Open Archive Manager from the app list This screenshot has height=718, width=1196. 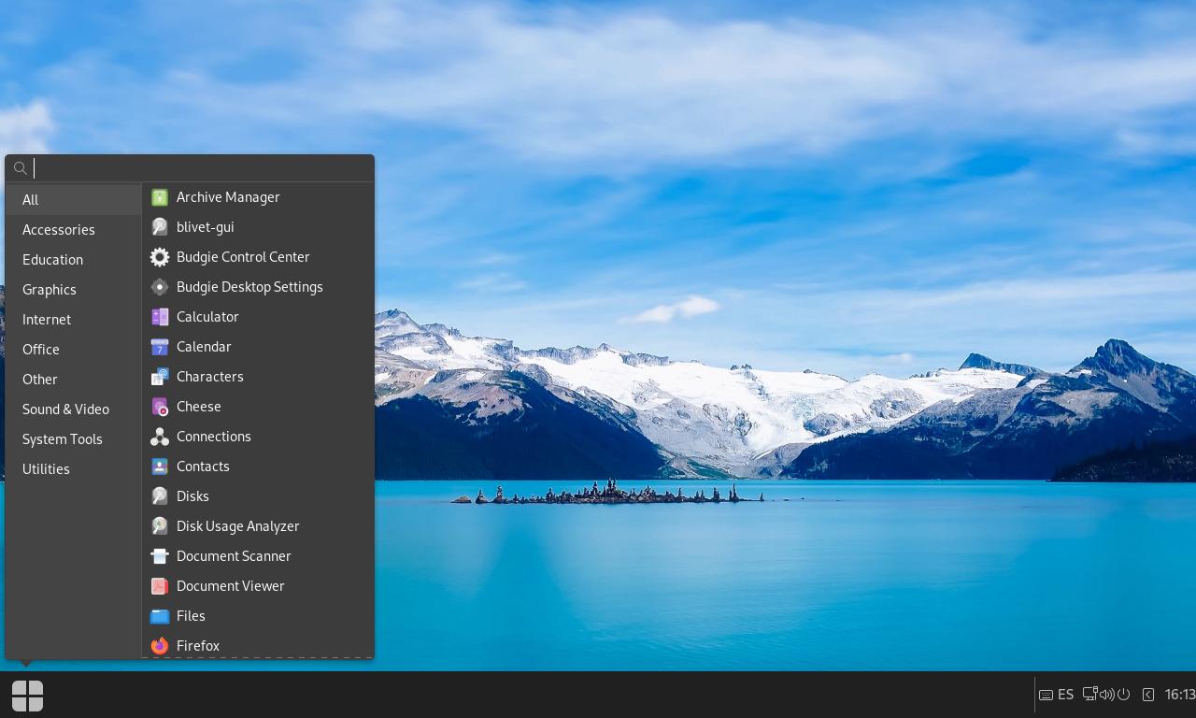[x=257, y=197]
